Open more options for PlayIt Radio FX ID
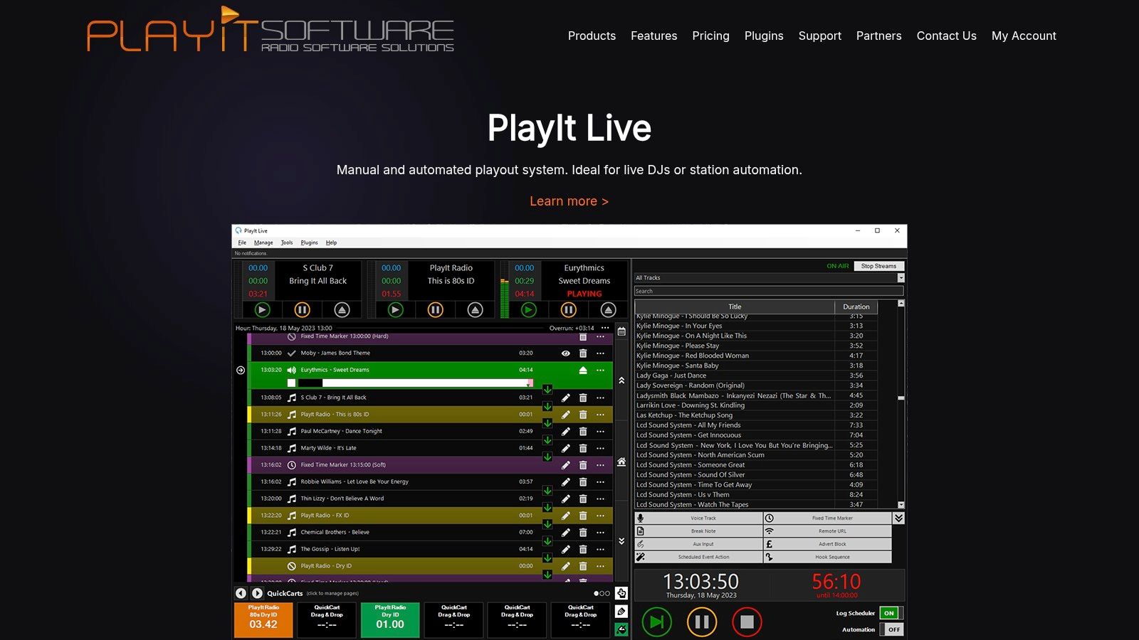This screenshot has height=640, width=1139. [601, 516]
